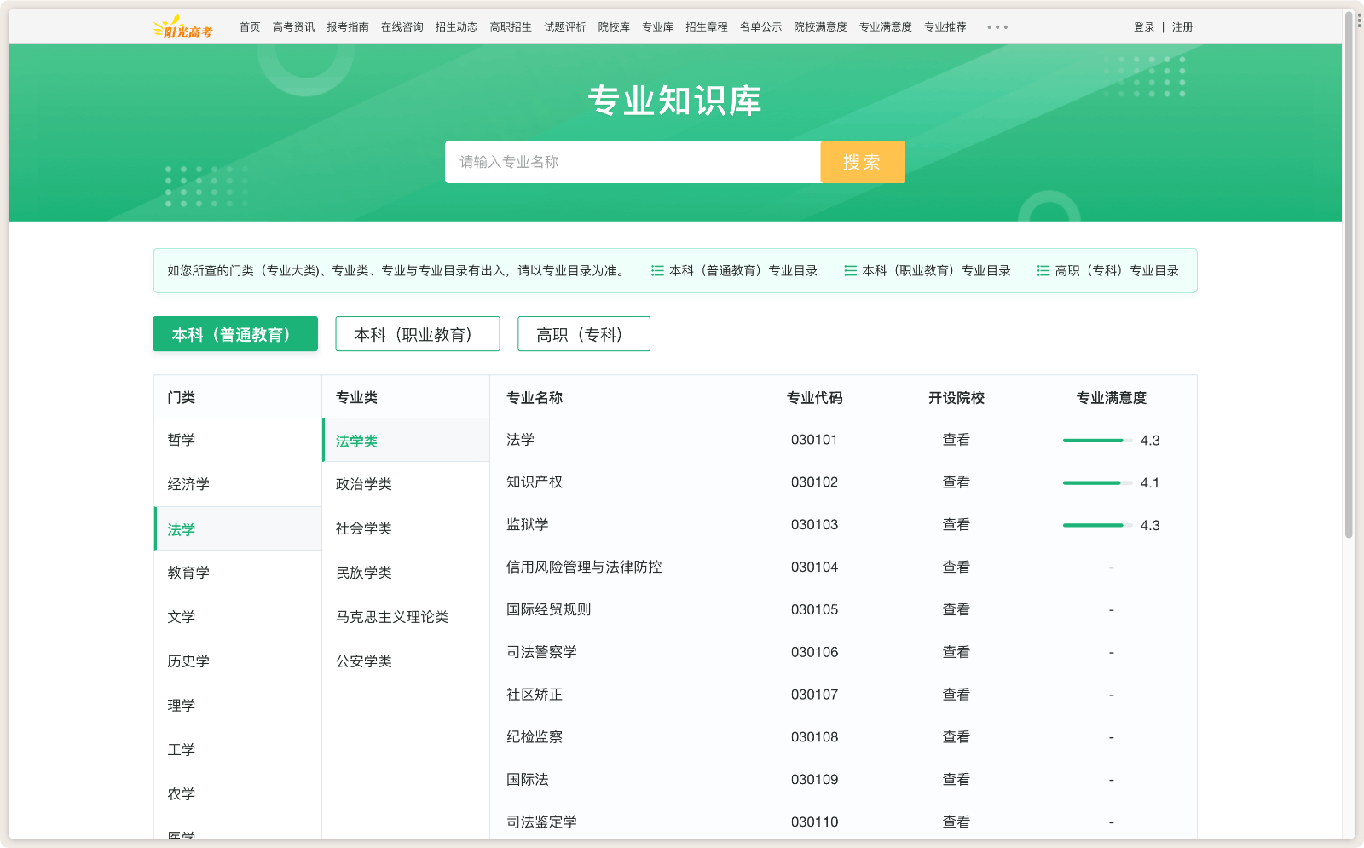Image resolution: width=1364 pixels, height=848 pixels.
Task: Click 查看 link for 法学 major
Action: pyautogui.click(x=957, y=440)
